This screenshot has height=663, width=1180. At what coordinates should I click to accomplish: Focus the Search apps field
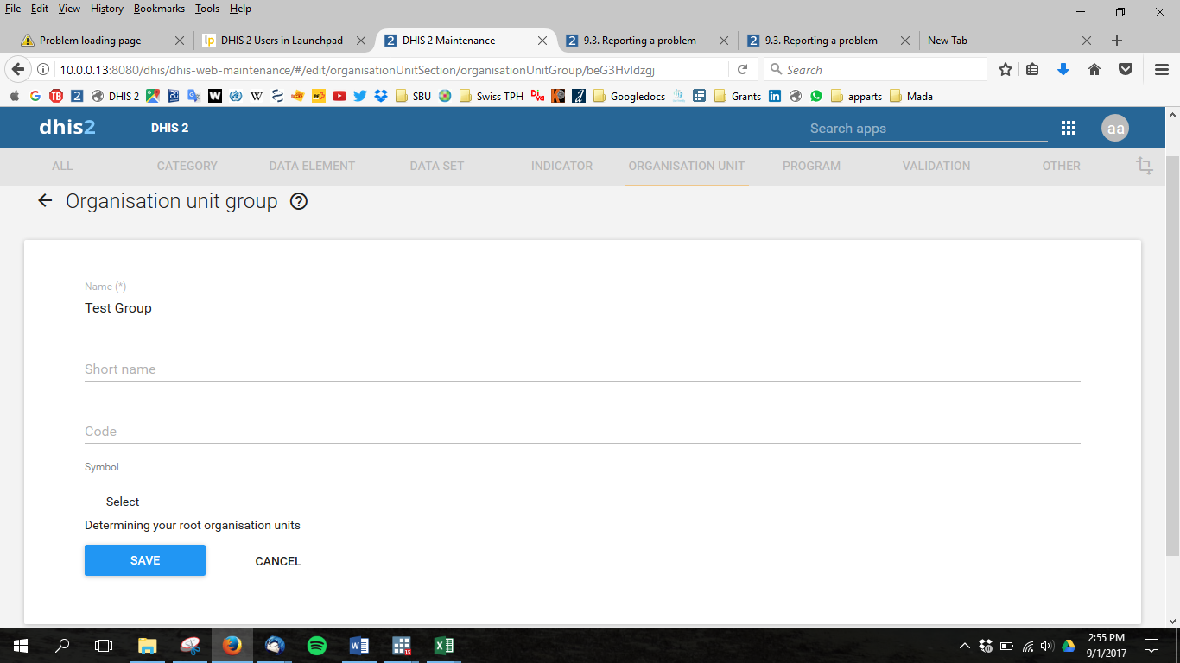[928, 129]
